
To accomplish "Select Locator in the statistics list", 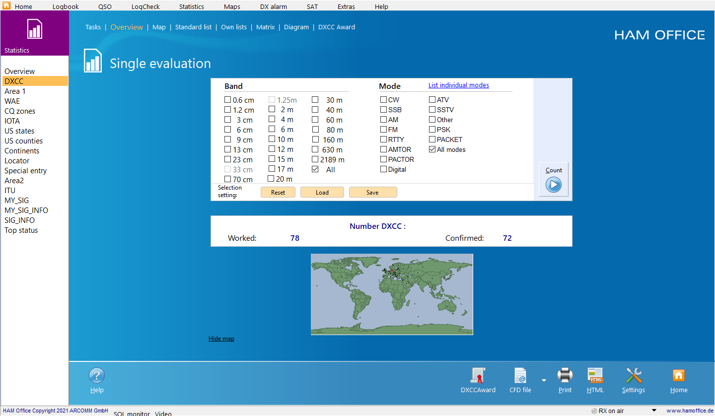I will (17, 161).
